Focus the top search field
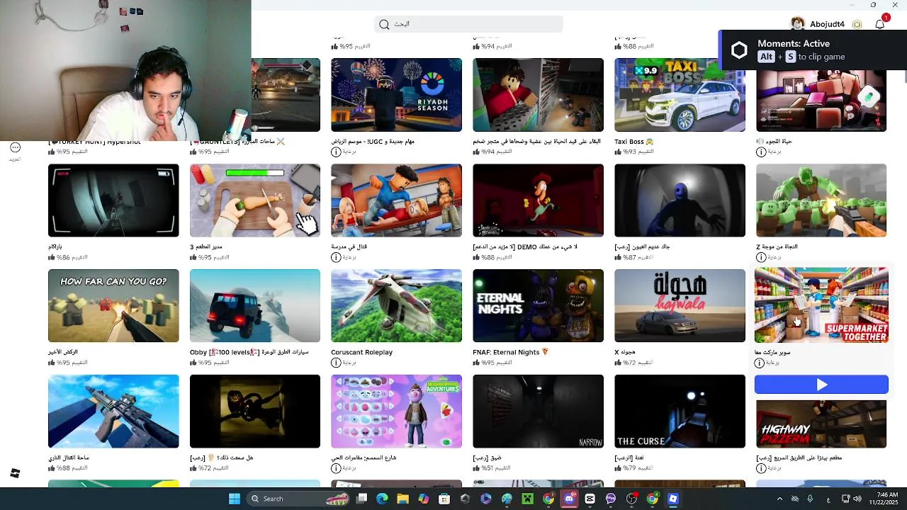Viewport: 907px width, 510px height. pos(468,24)
